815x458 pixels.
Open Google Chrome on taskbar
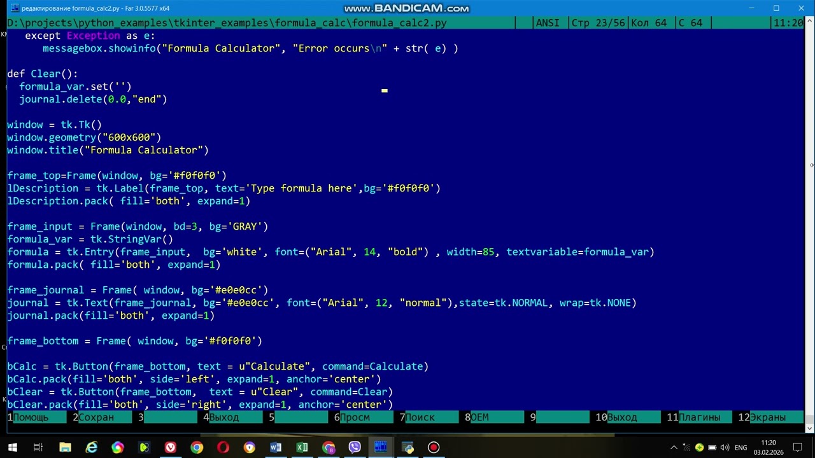click(x=197, y=447)
